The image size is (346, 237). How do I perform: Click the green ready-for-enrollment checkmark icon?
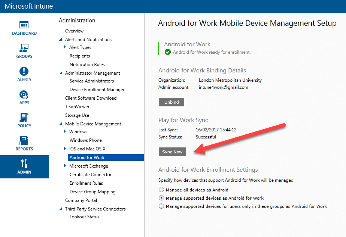coord(168,52)
